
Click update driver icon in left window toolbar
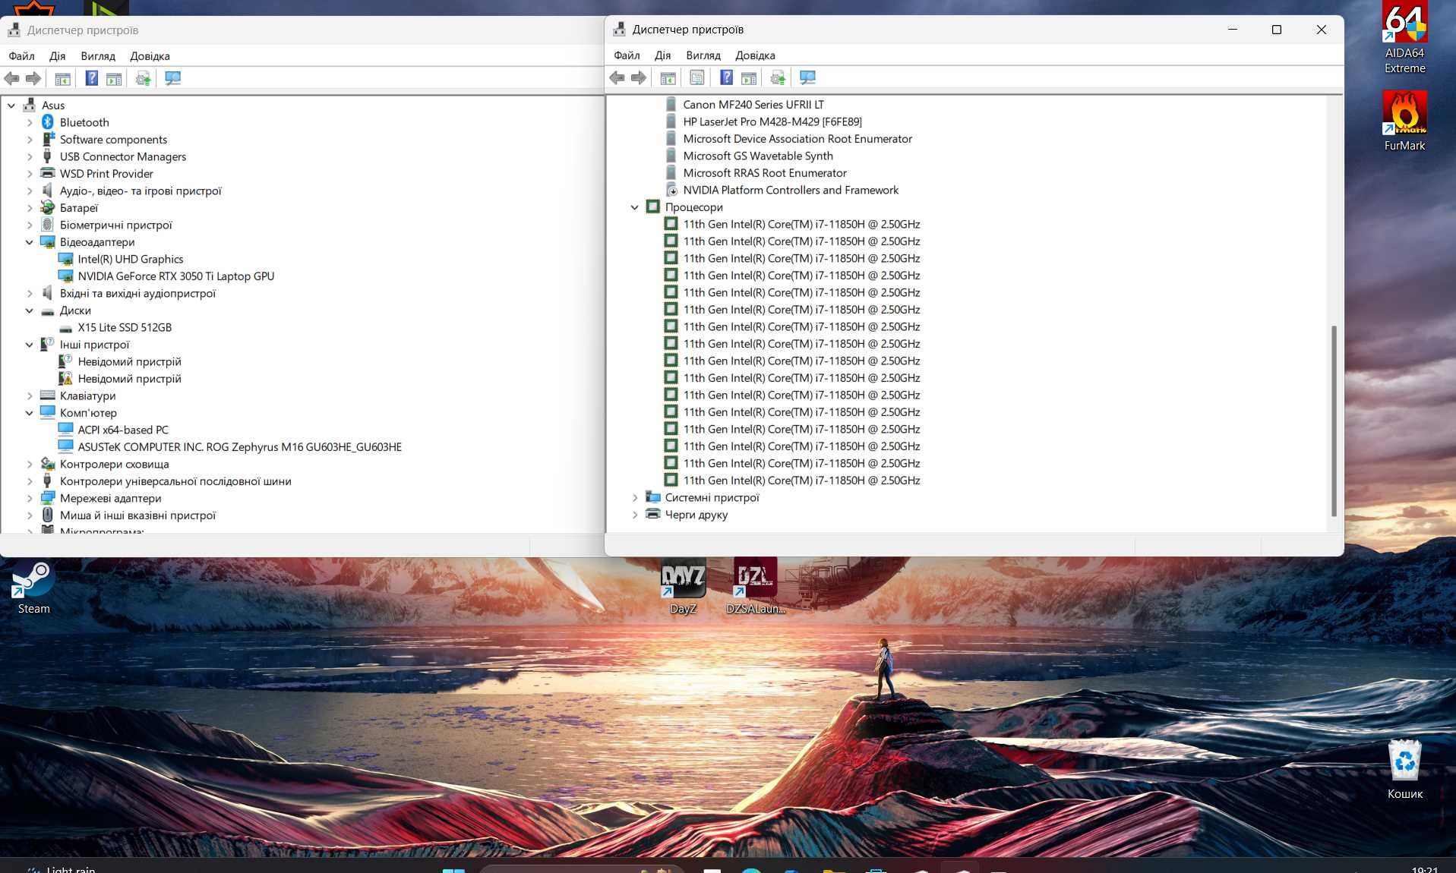click(x=143, y=78)
